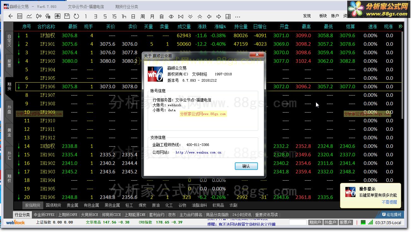Open the 发现 menu
Screen dimensions: 411x232
pyautogui.click(x=307, y=16)
